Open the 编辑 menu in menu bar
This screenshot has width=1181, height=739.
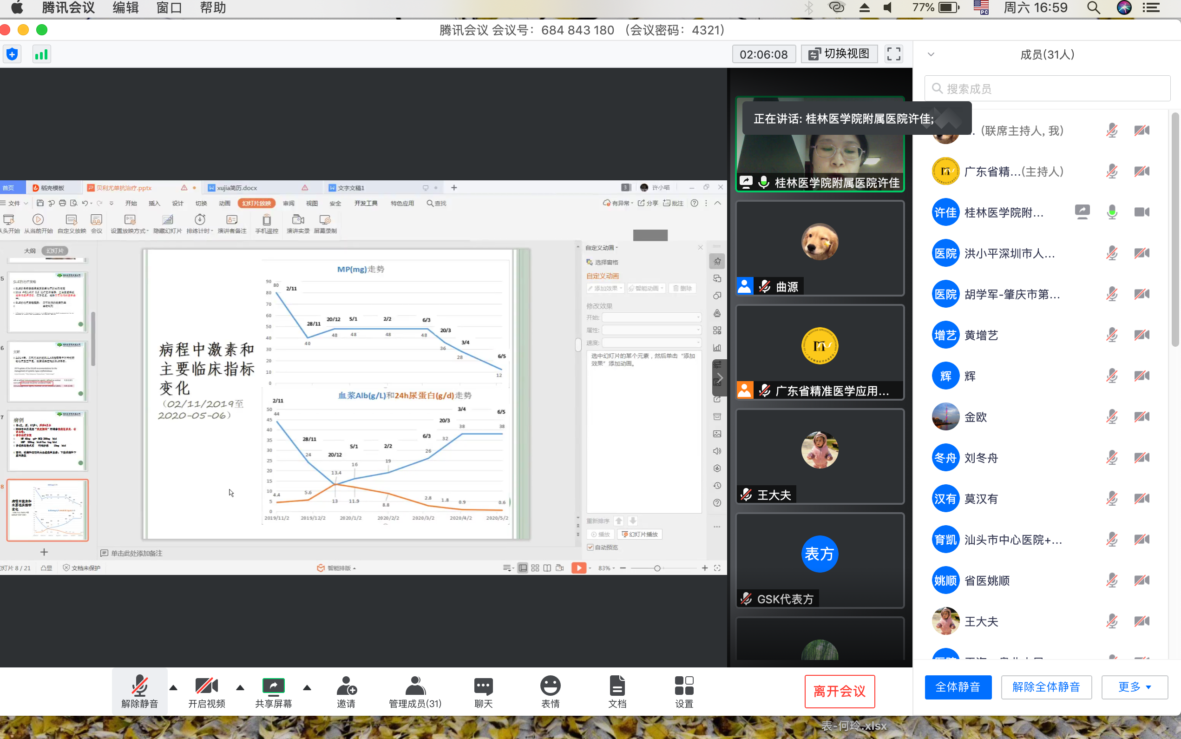pyautogui.click(x=125, y=8)
